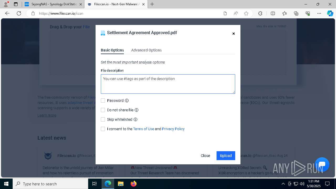Show info icon next to Do not share file
This screenshot has height=189, width=336.
(136, 110)
